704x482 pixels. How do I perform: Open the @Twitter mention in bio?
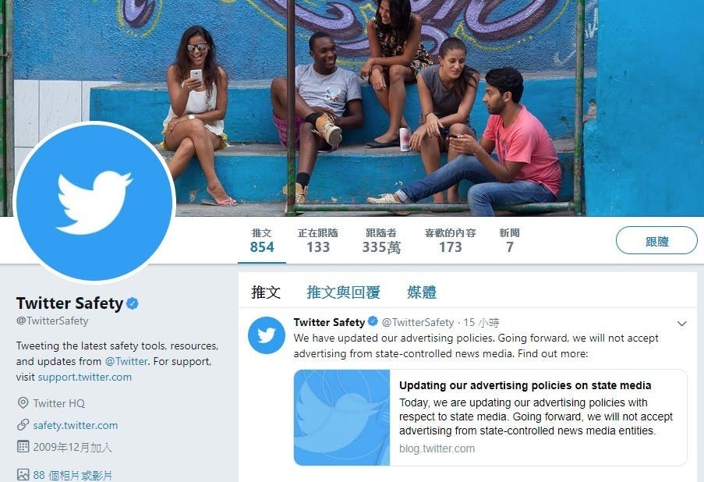[126, 361]
